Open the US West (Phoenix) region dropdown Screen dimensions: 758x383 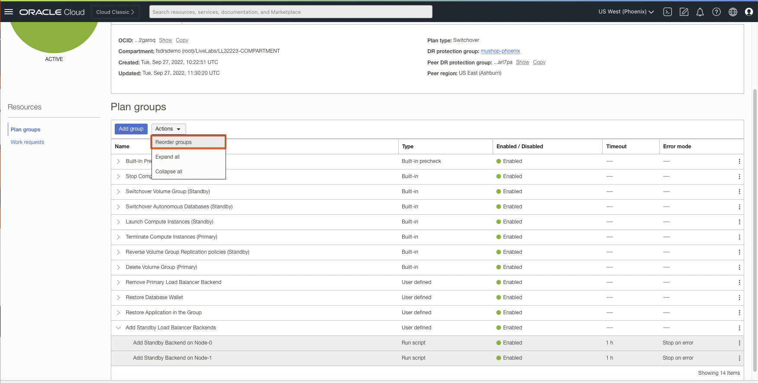tap(626, 12)
